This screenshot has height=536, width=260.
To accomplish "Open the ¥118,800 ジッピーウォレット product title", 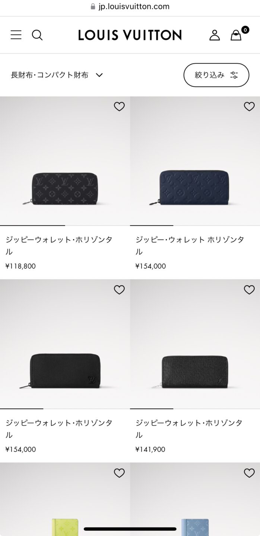I will [x=59, y=246].
